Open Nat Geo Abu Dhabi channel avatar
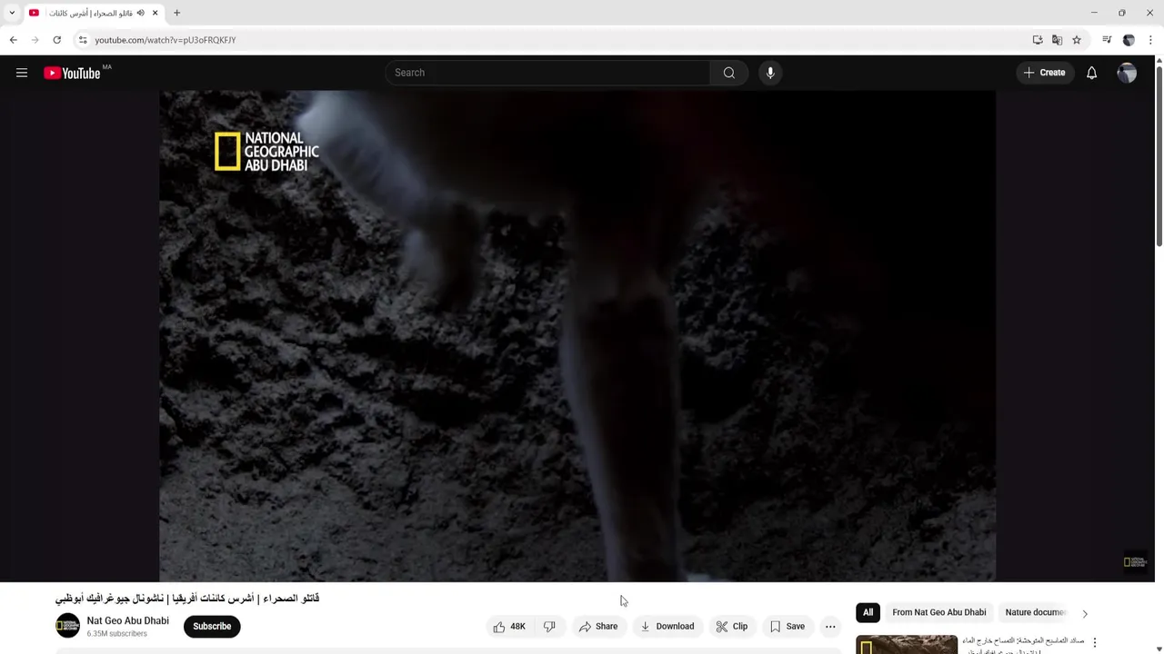This screenshot has height=654, width=1164. tap(67, 626)
